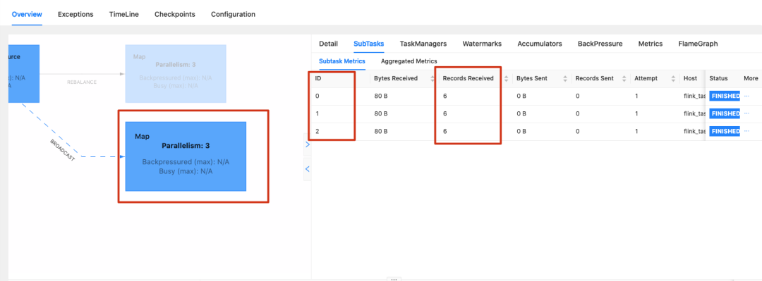Open the BackPressure tab
The image size is (762, 281).
coord(600,44)
